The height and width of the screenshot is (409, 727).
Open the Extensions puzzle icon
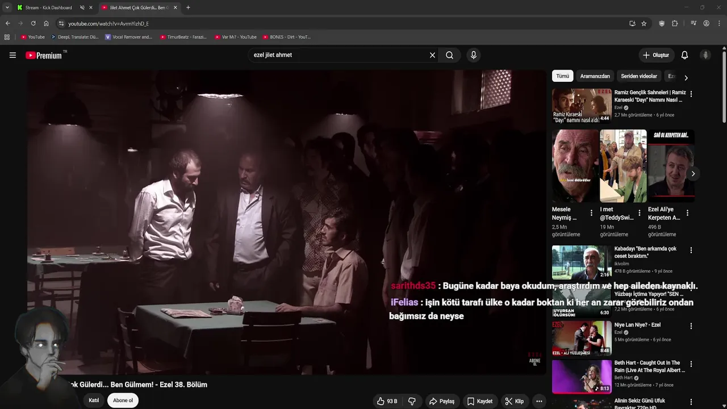click(x=675, y=23)
